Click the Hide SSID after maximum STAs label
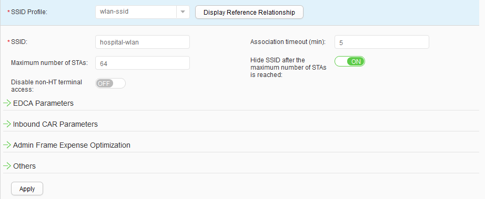 tap(288, 67)
